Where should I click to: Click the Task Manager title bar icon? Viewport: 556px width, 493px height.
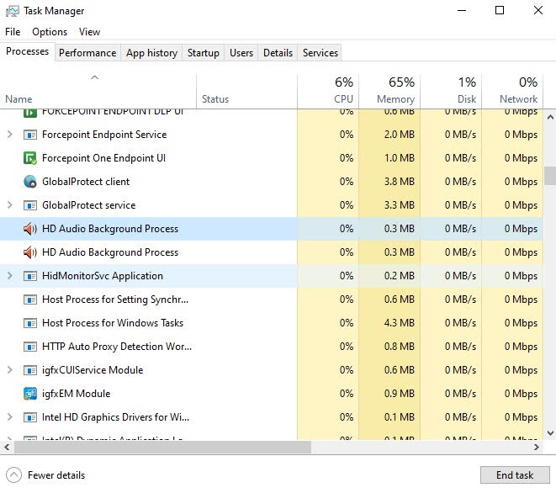(13, 11)
